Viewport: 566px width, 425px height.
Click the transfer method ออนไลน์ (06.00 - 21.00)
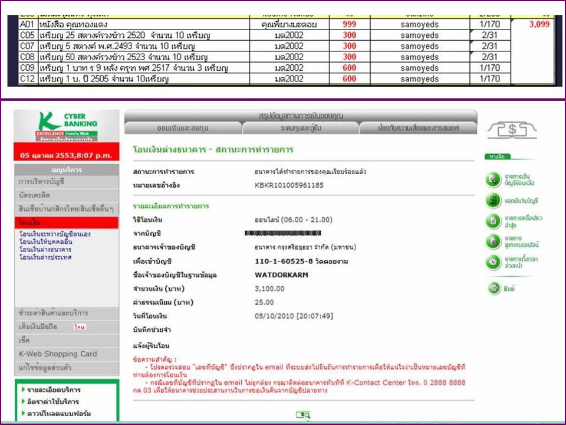pyautogui.click(x=294, y=220)
